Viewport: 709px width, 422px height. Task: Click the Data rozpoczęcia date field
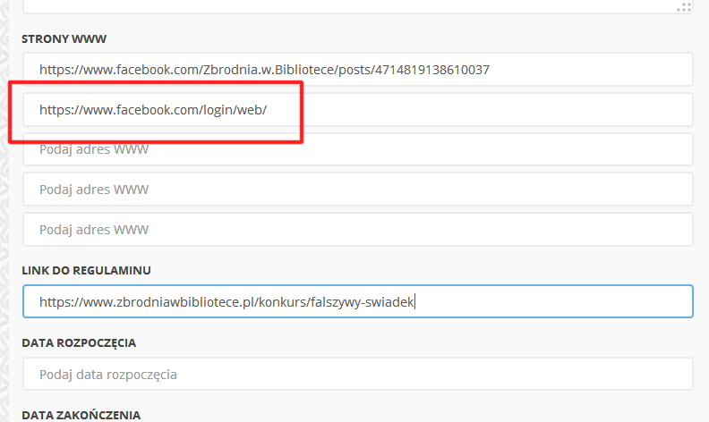(358, 375)
